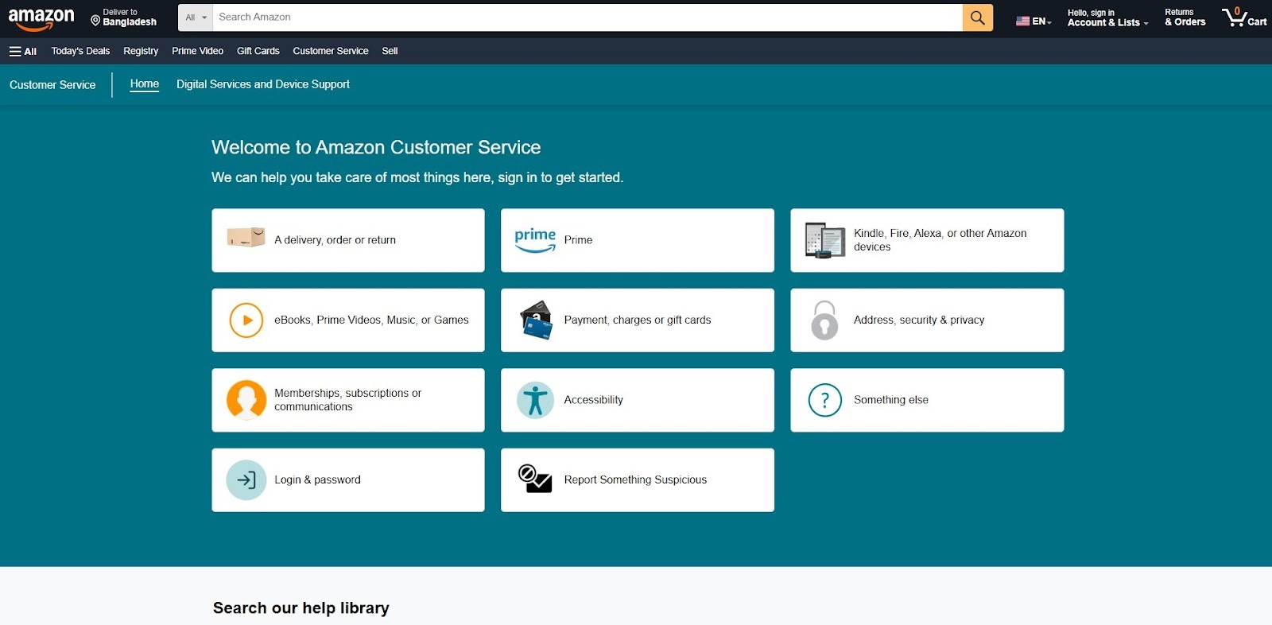Select Report Something Suspicious text
Viewport: 1272px width, 625px height.
pos(635,479)
